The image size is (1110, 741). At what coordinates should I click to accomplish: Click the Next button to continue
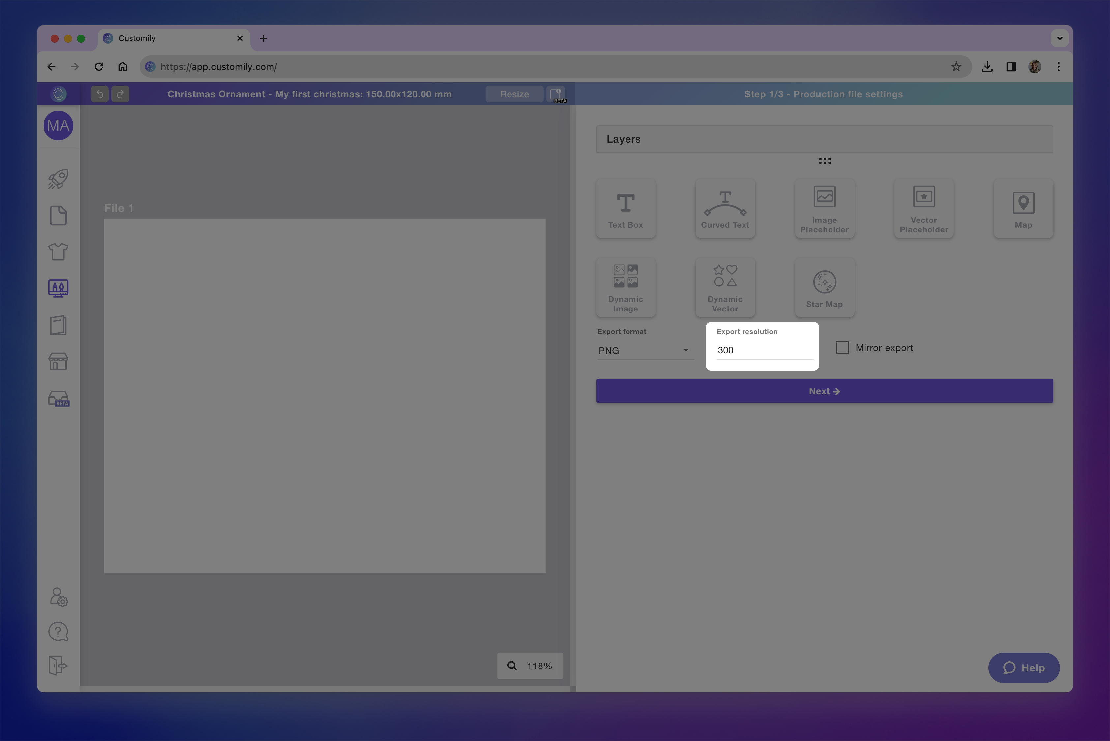824,391
